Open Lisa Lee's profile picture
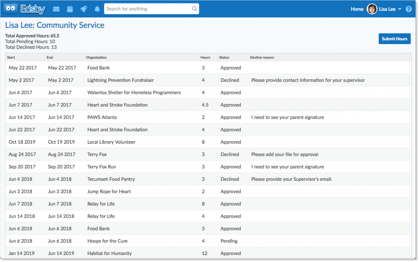 (x=372, y=8)
